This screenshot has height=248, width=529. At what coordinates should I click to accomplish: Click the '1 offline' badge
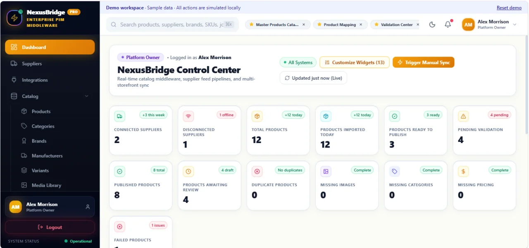pos(226,115)
